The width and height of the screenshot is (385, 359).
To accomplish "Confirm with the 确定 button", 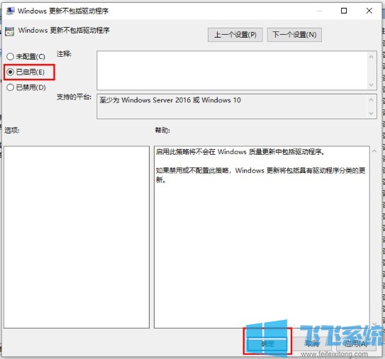I will pos(267,343).
